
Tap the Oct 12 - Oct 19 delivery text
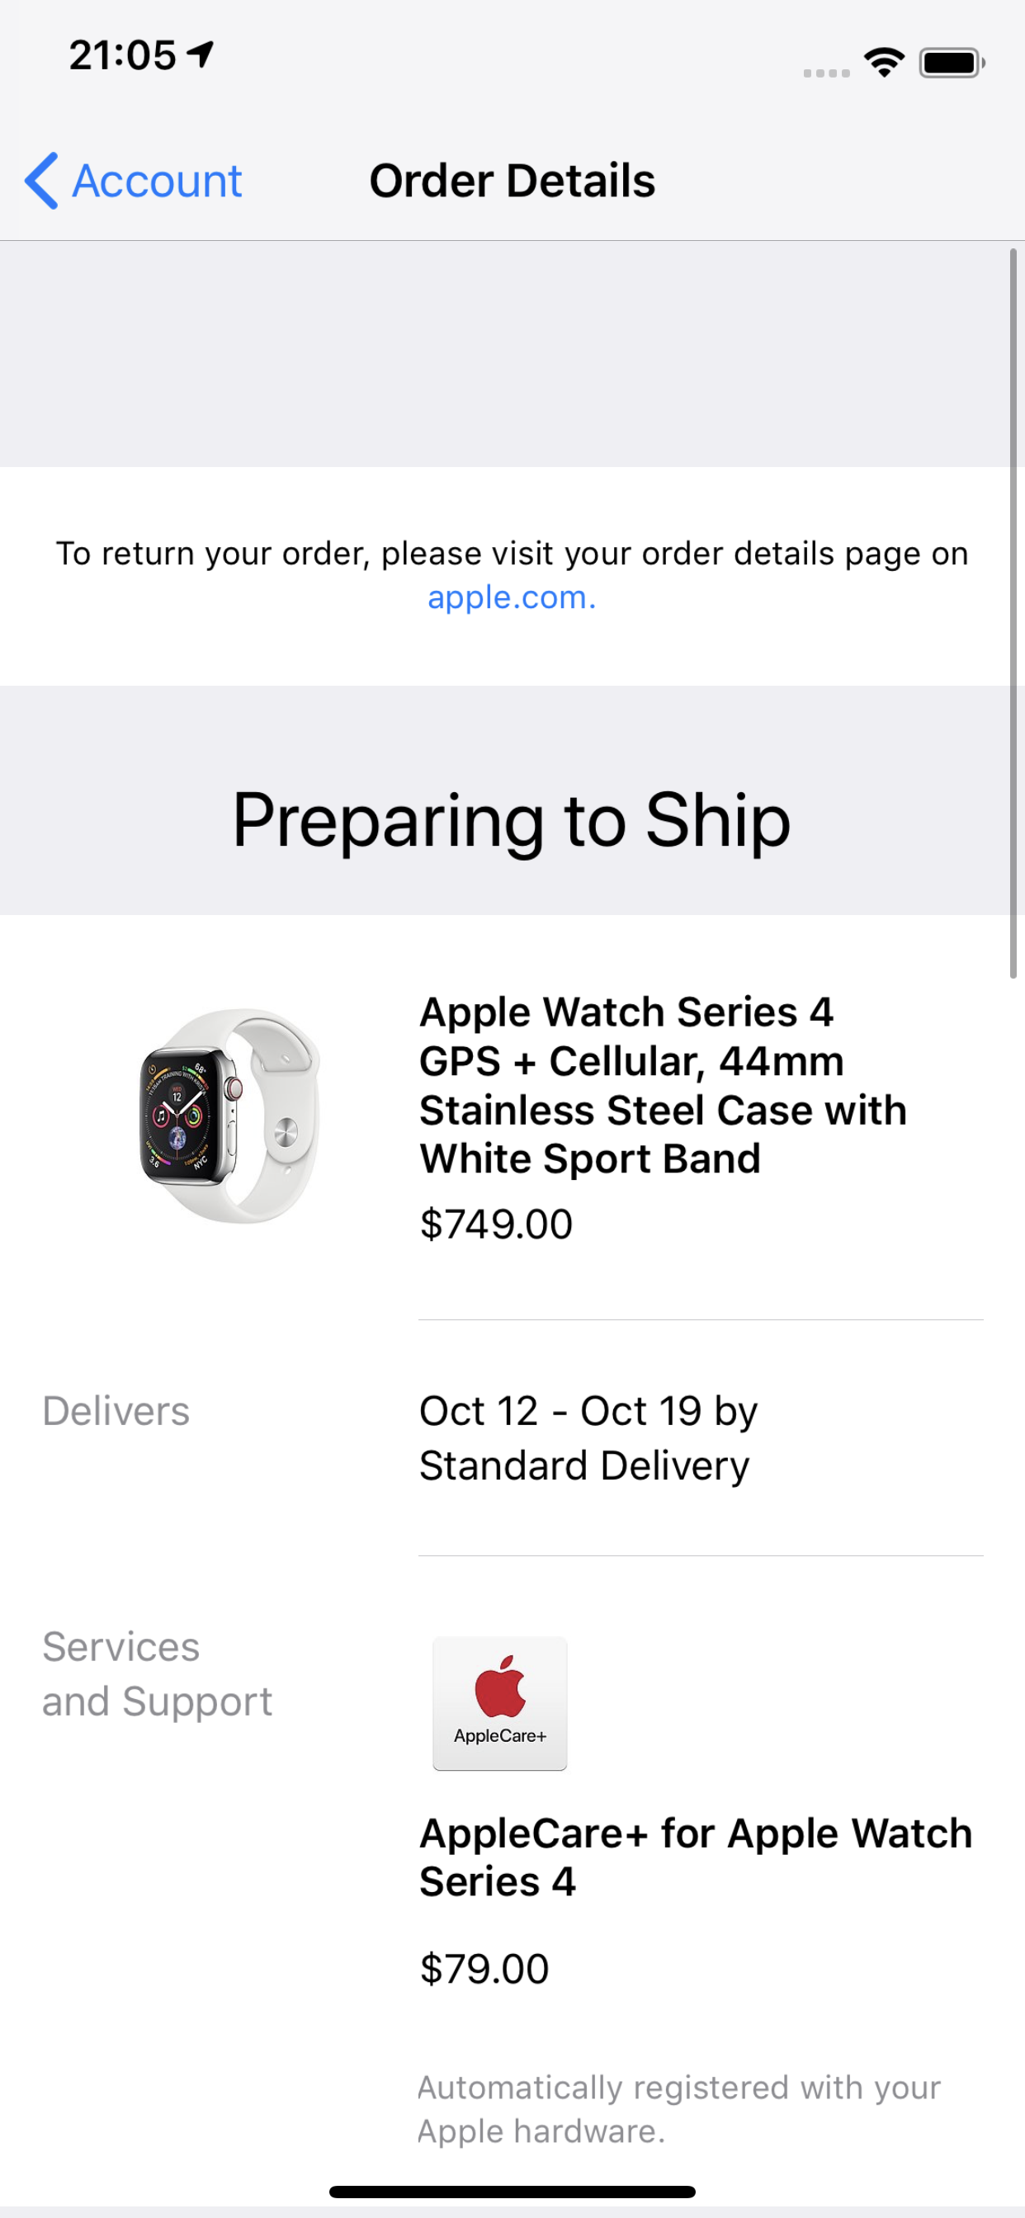pyautogui.click(x=588, y=1438)
